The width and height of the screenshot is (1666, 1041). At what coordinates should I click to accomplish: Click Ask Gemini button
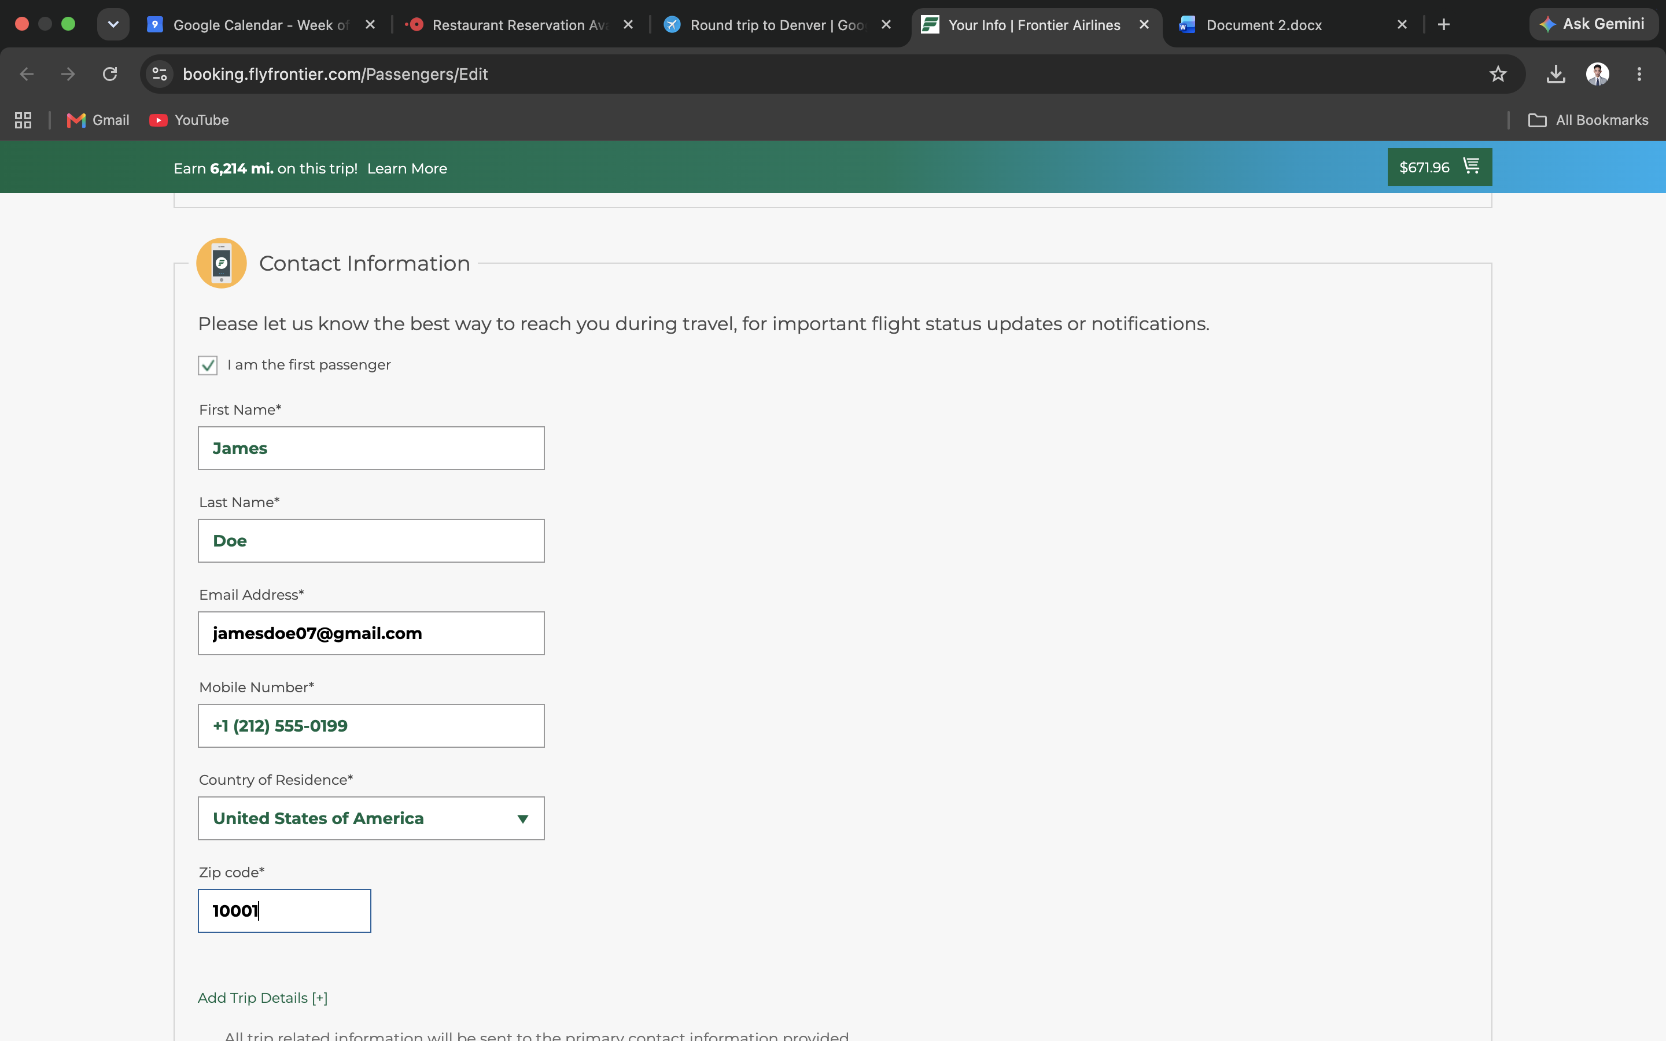point(1594,24)
